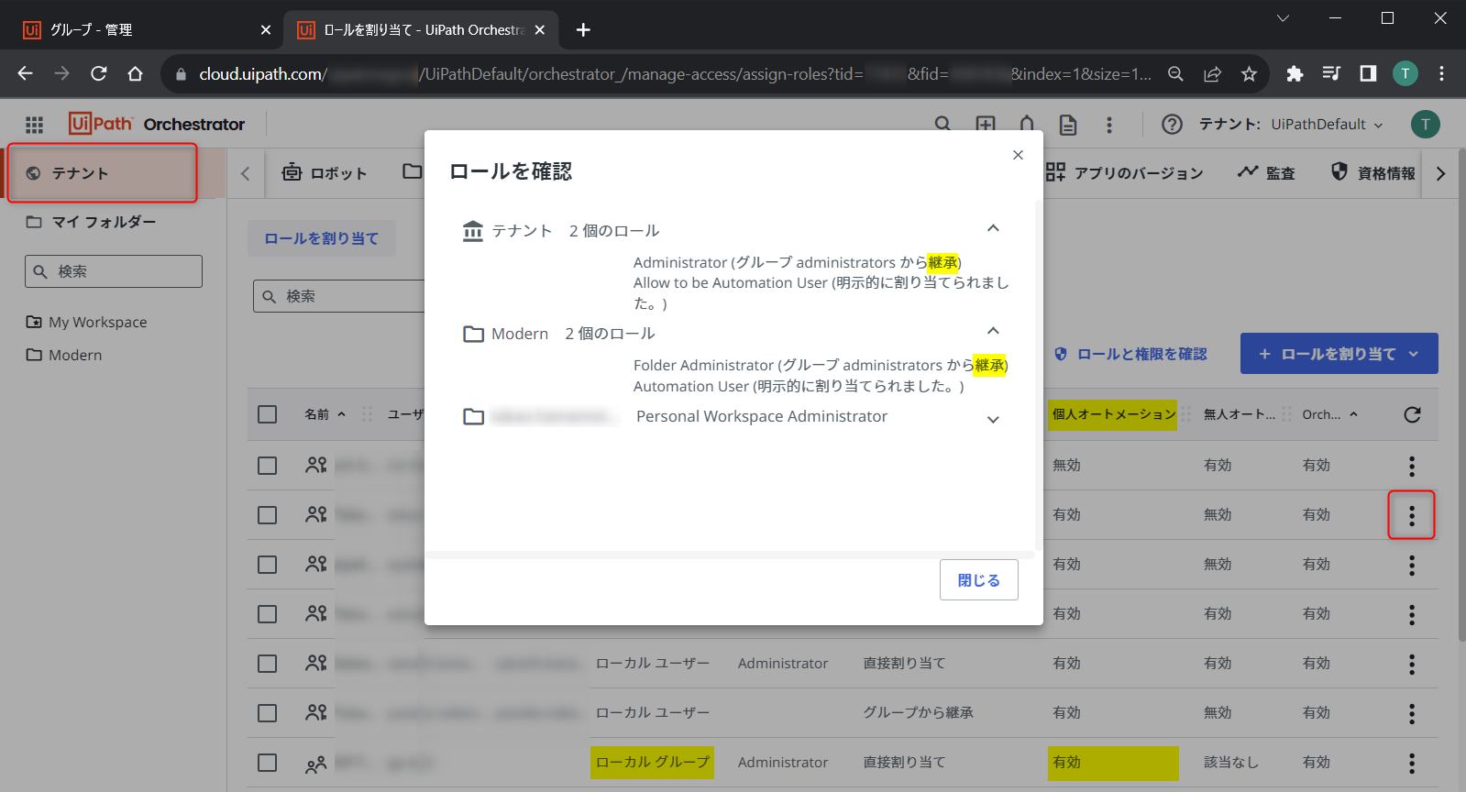Close the ロールを確認 dialog with X

click(1018, 155)
